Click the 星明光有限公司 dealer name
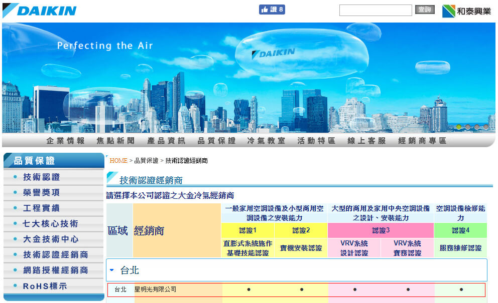 pyautogui.click(x=155, y=289)
